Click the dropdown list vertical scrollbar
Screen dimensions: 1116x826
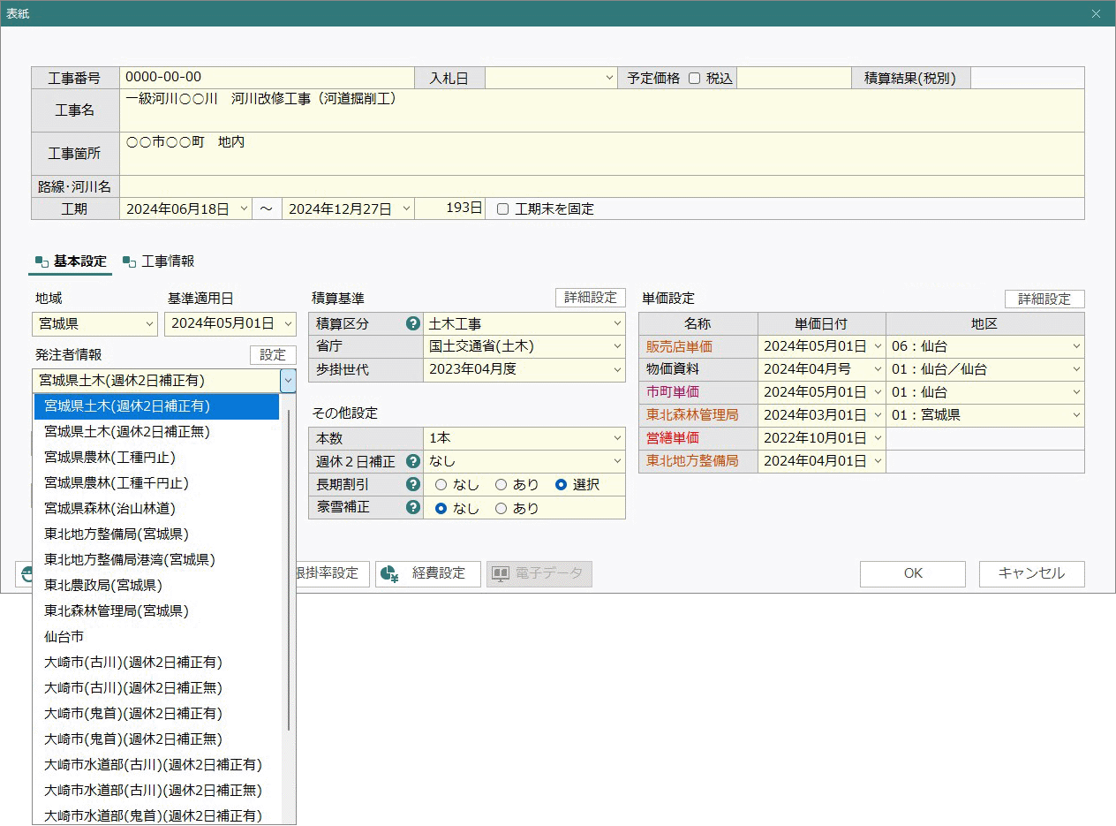pos(289,570)
